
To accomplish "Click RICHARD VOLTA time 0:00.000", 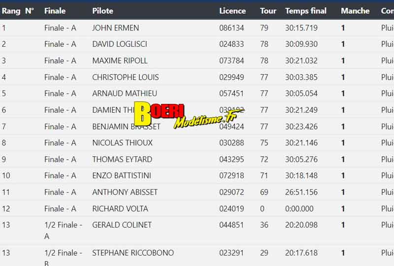I will tap(299, 209).
